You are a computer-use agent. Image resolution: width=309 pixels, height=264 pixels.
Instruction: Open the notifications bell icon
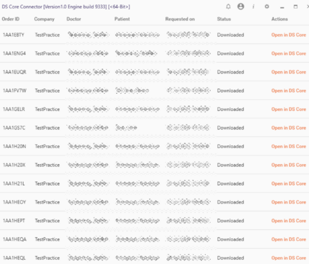point(228,7)
